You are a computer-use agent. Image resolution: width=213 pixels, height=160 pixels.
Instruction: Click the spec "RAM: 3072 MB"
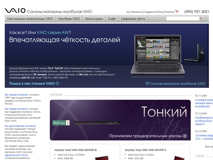tap(136, 158)
